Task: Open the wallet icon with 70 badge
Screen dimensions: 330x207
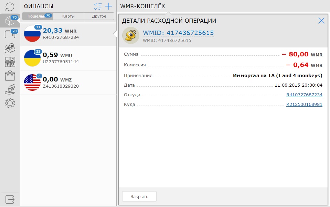Action: [x=10, y=34]
